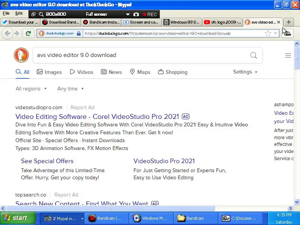Switch to the Bandicam insta... tab
300x225 pixels.
101,22
